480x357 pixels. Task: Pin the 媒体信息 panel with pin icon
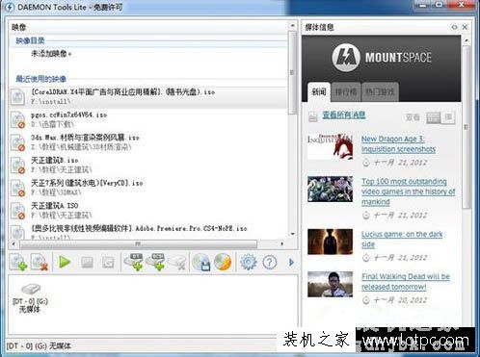tap(454, 27)
